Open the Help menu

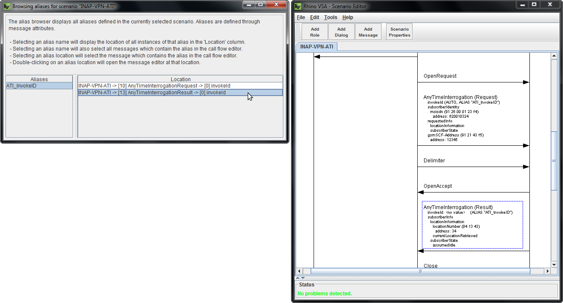click(x=348, y=17)
